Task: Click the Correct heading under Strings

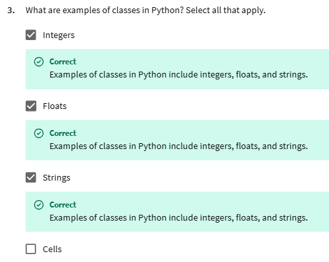Action: [x=63, y=205]
